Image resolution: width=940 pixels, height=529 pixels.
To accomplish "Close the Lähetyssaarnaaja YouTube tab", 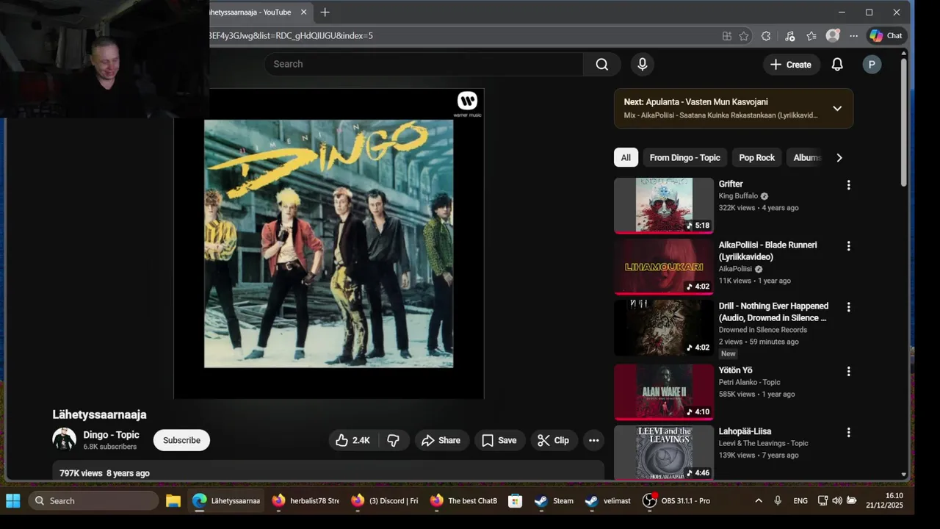I will click(x=303, y=12).
